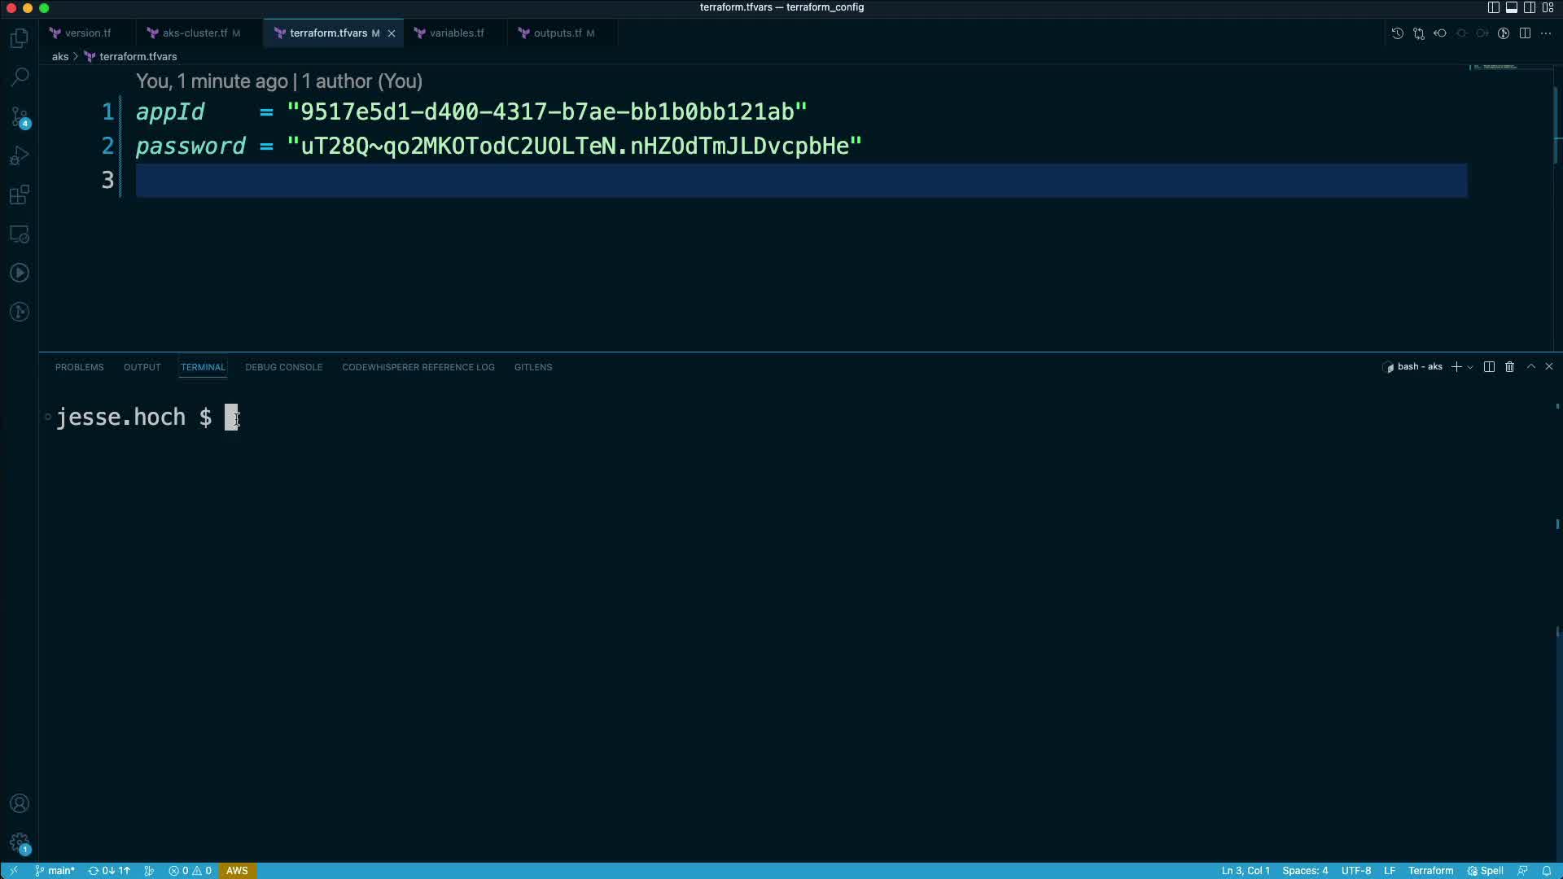Open the Remote Explorer view
The image size is (1563, 879).
pyautogui.click(x=20, y=234)
